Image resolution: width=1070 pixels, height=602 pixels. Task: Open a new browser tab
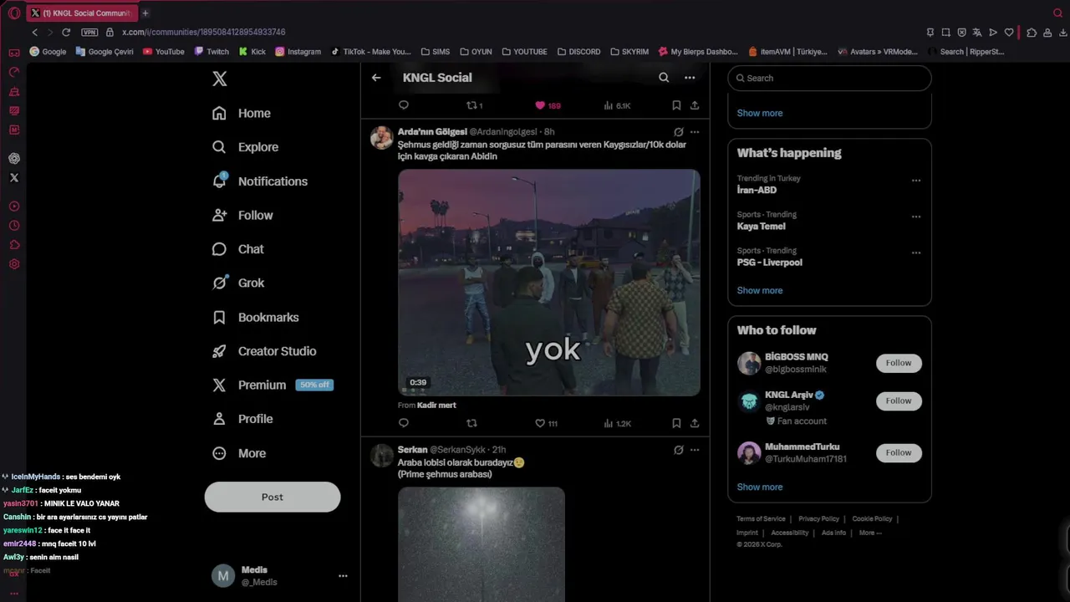tap(145, 13)
